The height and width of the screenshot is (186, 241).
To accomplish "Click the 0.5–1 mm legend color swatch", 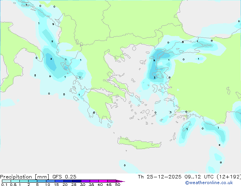I will (x=15, y=181).
